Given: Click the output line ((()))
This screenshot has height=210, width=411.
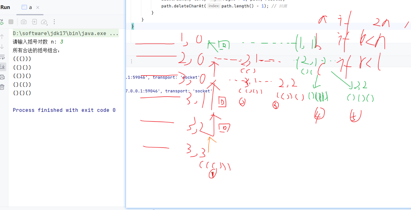Looking at the screenshot, I should point(22,59).
